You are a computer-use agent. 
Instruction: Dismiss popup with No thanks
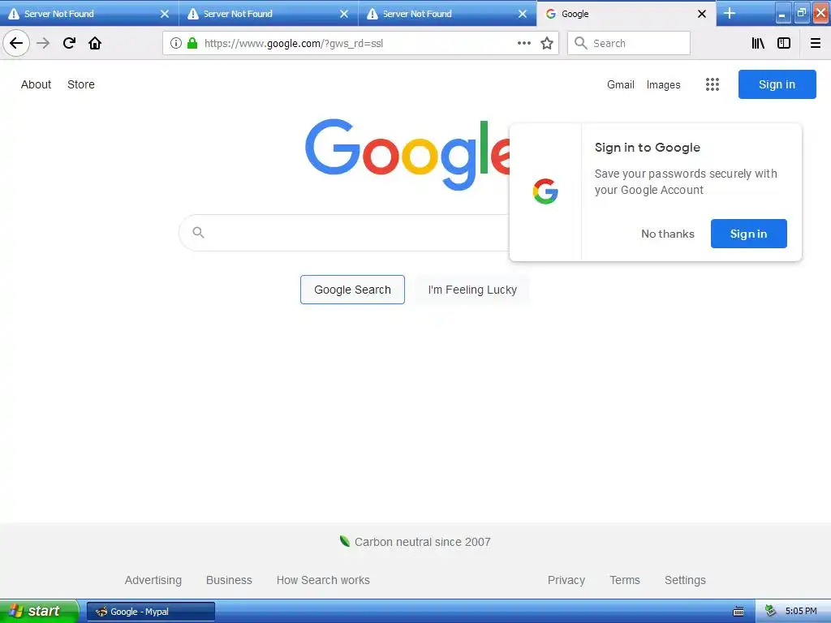tap(667, 234)
